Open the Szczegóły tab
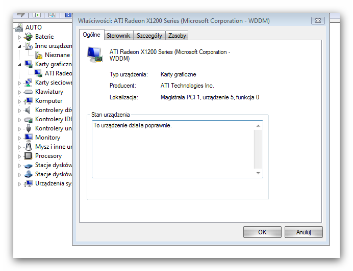 point(149,36)
